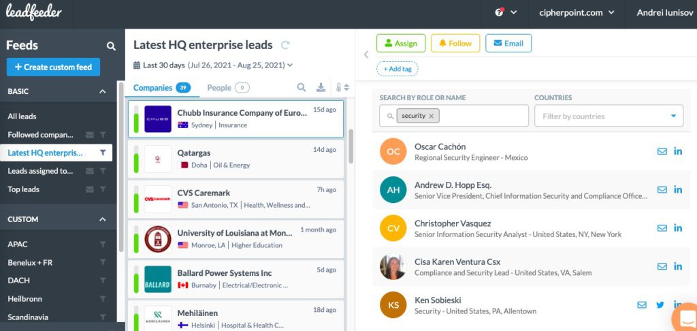Click the Follow button
The width and height of the screenshot is (697, 331).
[455, 43]
